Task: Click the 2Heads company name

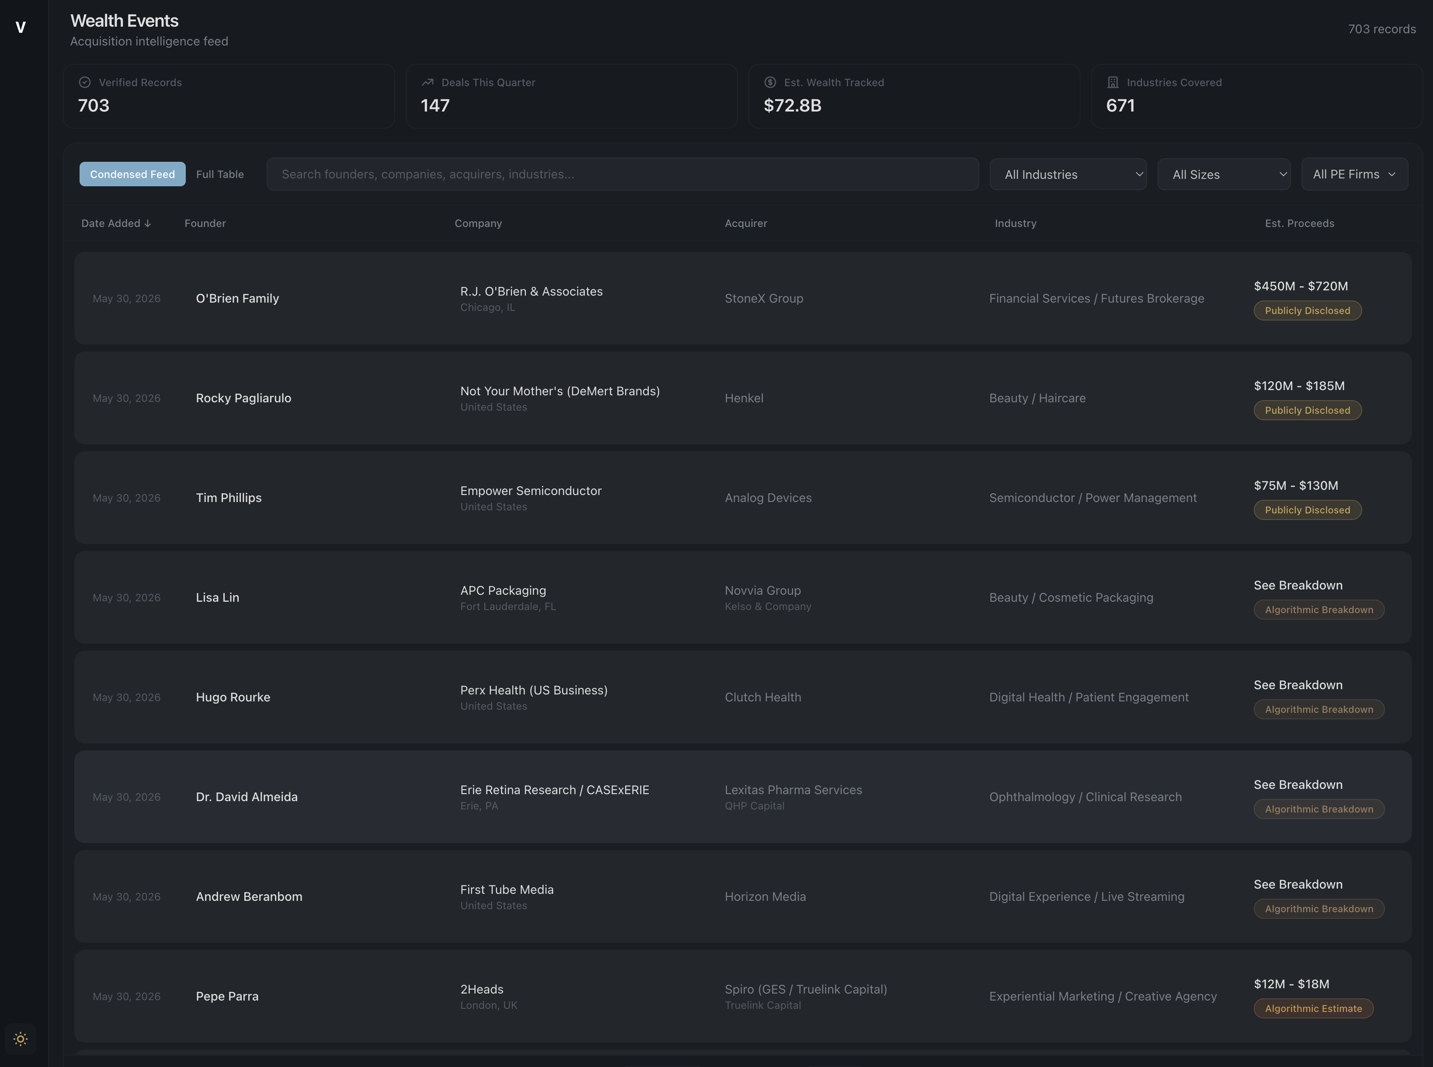Action: pos(482,989)
